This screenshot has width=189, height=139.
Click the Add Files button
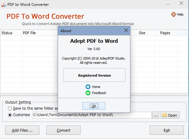coord(22,130)
